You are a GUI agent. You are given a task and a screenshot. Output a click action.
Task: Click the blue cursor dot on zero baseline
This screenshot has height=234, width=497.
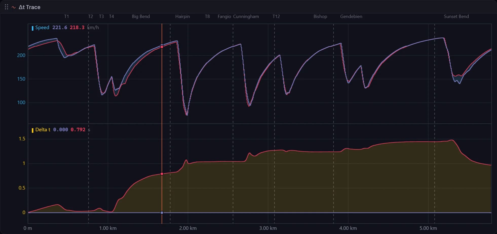(162, 213)
